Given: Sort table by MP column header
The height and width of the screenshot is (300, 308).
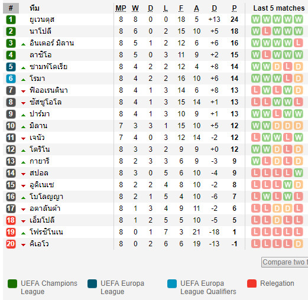Looking at the screenshot, I should pyautogui.click(x=121, y=8).
